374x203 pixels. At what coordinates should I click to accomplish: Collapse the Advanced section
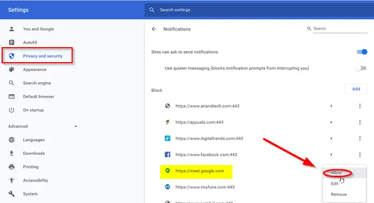pos(76,126)
